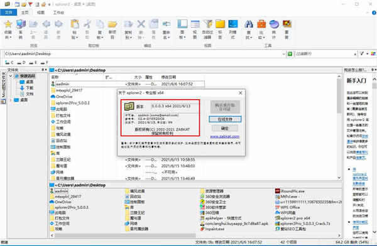This screenshot has width=377, height=246.
Task: Close the About xplorer2 dialog
Action: pyautogui.click(x=240, y=93)
